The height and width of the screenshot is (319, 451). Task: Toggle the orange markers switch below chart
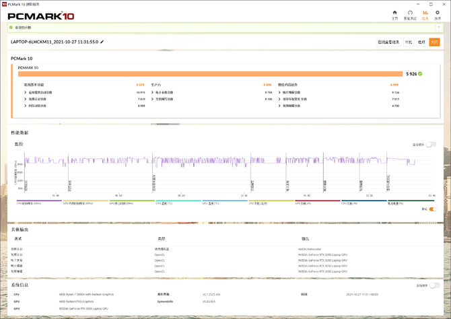[x=432, y=209]
